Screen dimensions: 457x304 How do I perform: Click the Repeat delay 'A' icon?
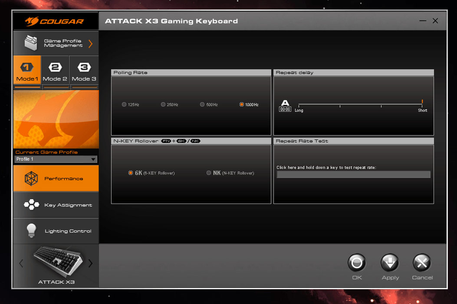[285, 106]
